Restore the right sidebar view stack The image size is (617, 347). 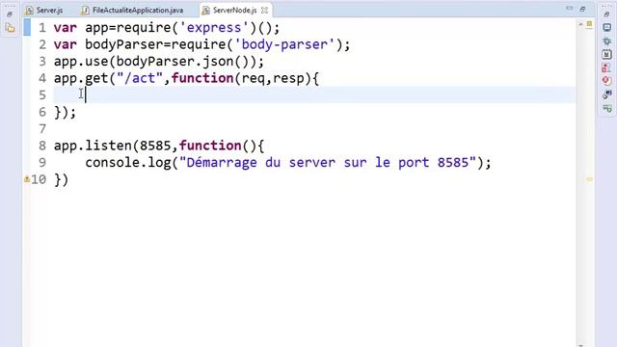(606, 14)
